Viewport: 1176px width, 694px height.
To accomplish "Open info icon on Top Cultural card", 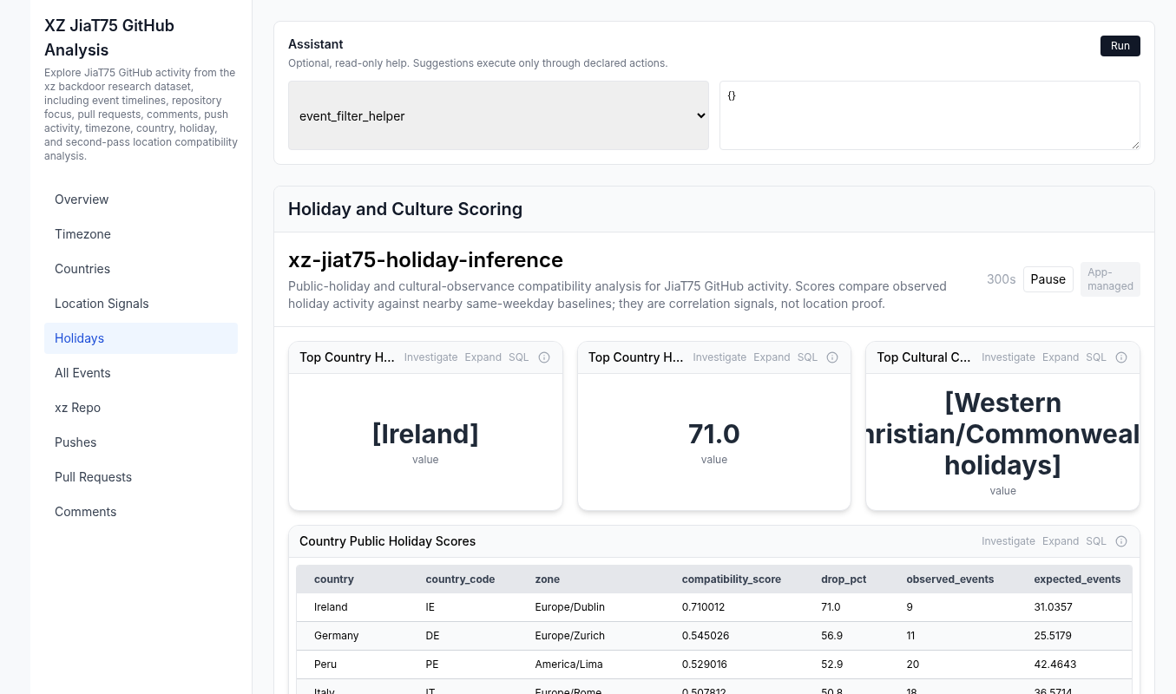I will [1121, 357].
